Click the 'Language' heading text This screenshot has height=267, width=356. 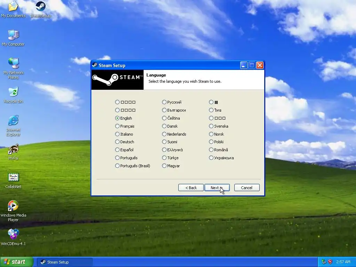click(x=156, y=75)
